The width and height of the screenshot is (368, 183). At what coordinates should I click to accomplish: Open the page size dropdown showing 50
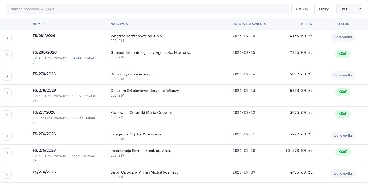click(349, 9)
